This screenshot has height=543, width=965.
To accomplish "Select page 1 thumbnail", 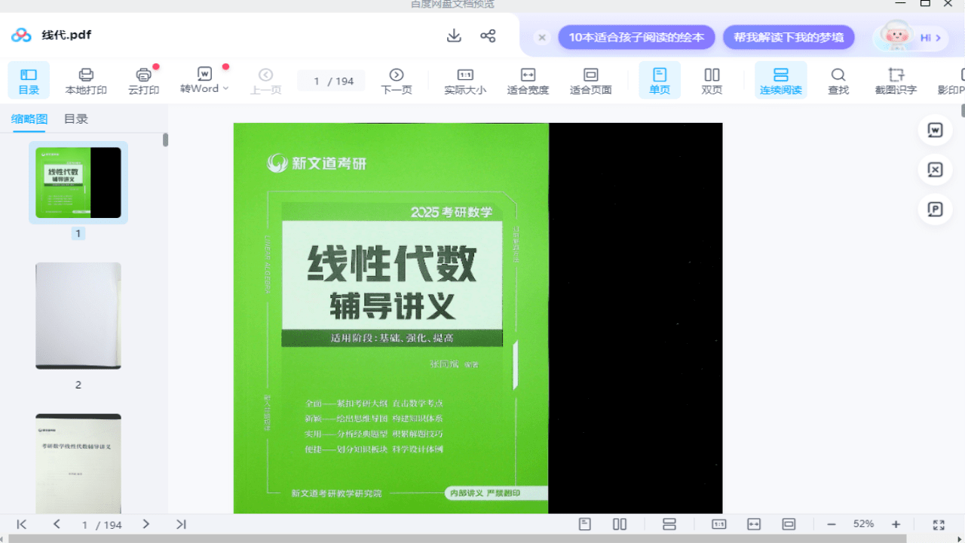I will pyautogui.click(x=78, y=183).
